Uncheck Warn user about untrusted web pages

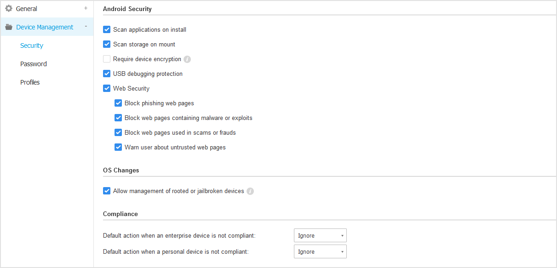pos(118,147)
